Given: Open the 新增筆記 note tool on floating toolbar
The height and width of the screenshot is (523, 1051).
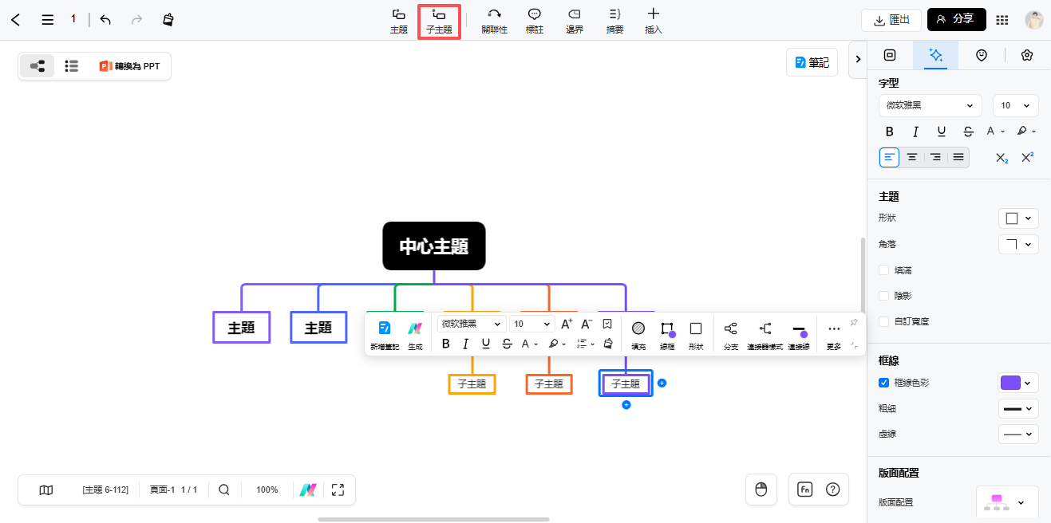Looking at the screenshot, I should pyautogui.click(x=384, y=333).
